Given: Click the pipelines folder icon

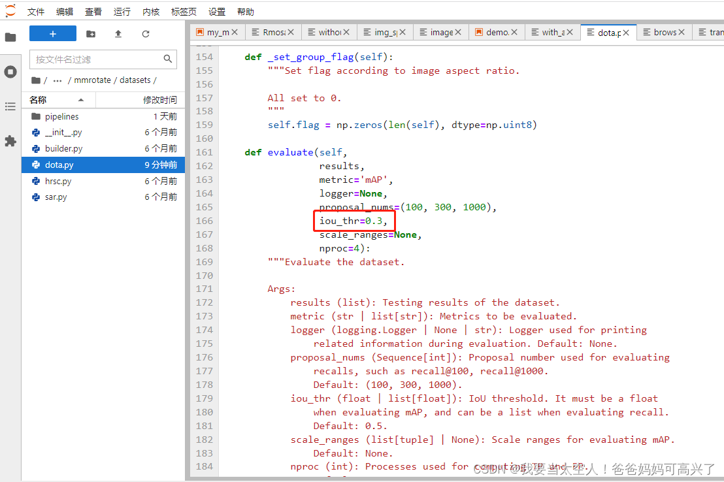Looking at the screenshot, I should click(x=36, y=116).
